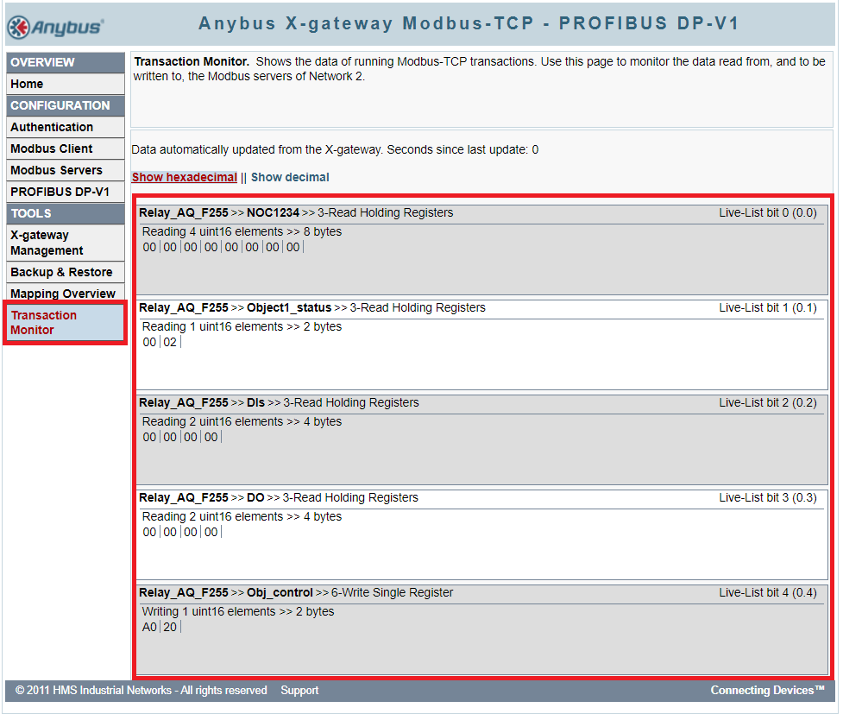Click 'Reading 4 uint16 elements >> 8 bytes'
Image resolution: width=843 pixels, height=714 pixels.
(x=242, y=231)
